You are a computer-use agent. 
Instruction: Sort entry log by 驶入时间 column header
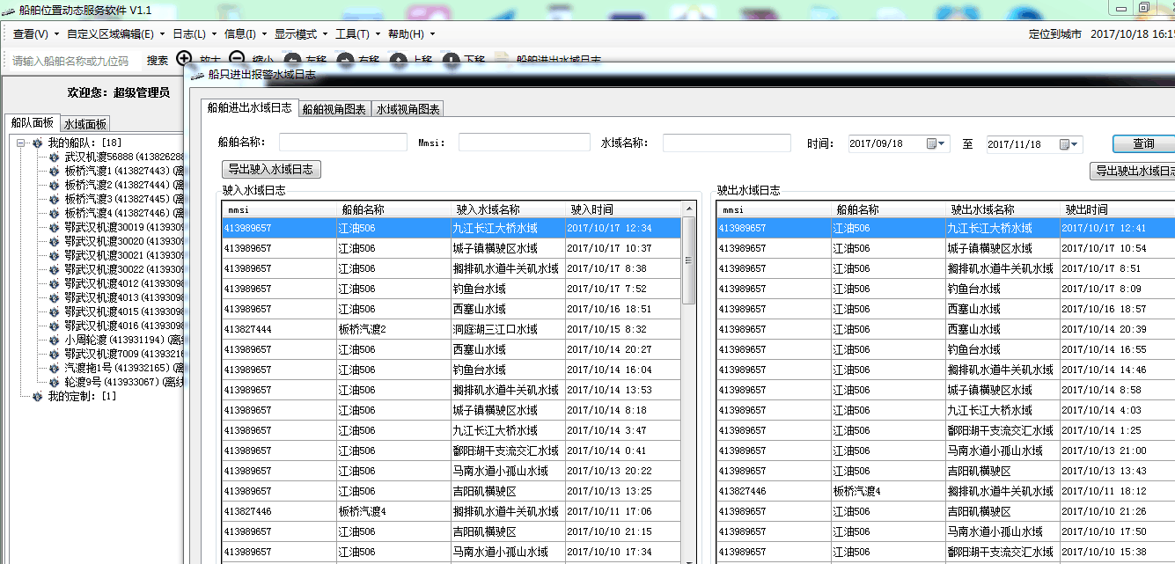coord(624,209)
